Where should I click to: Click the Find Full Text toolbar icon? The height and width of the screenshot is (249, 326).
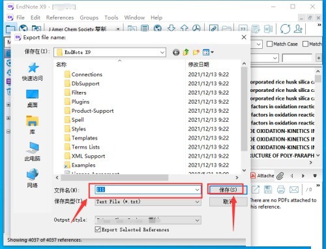197,28
